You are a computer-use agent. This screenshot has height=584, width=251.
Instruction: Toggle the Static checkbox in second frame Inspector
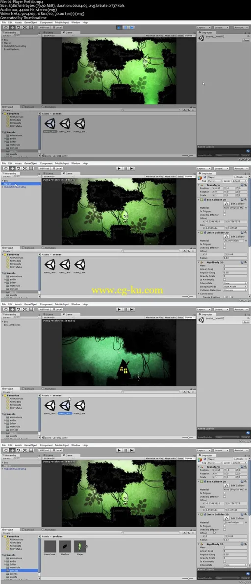235,177
